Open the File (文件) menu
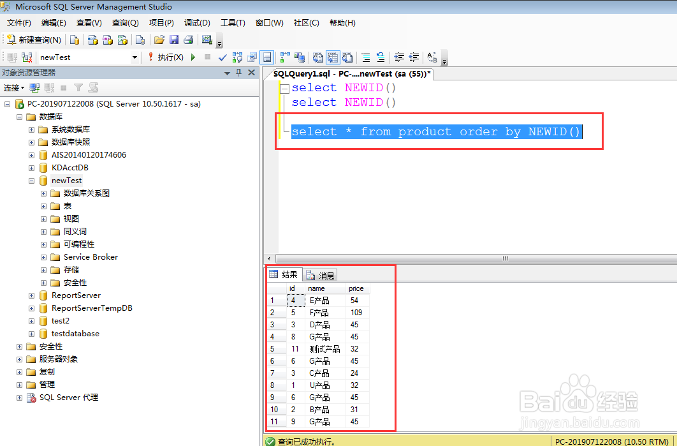 click(x=19, y=23)
